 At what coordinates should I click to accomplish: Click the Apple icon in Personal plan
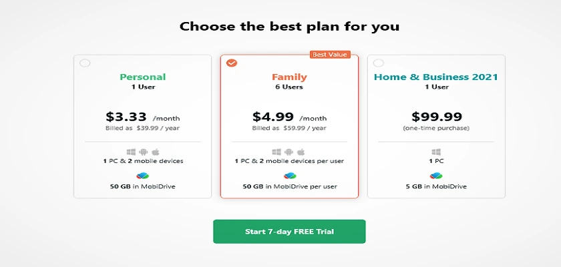coord(155,152)
